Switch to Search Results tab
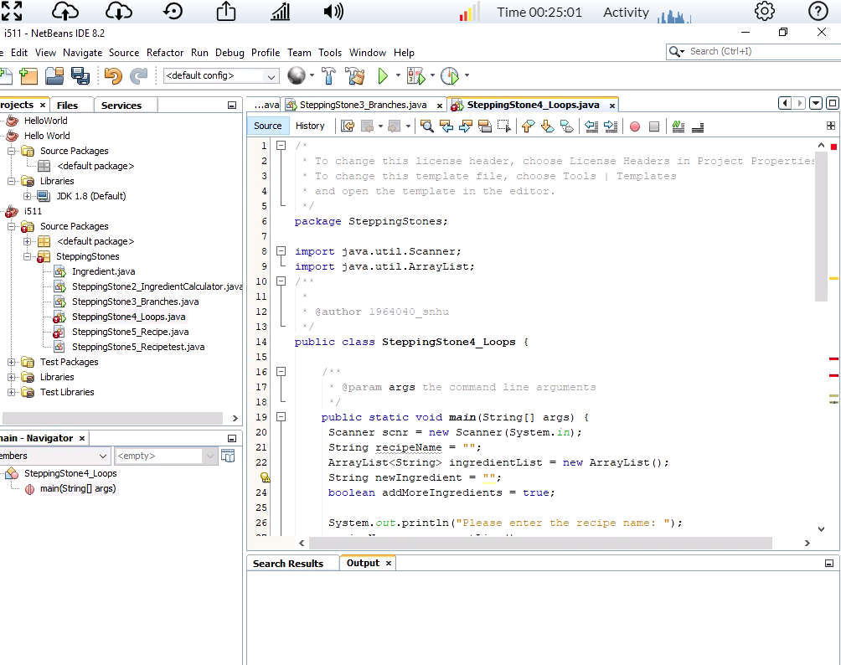 point(288,564)
